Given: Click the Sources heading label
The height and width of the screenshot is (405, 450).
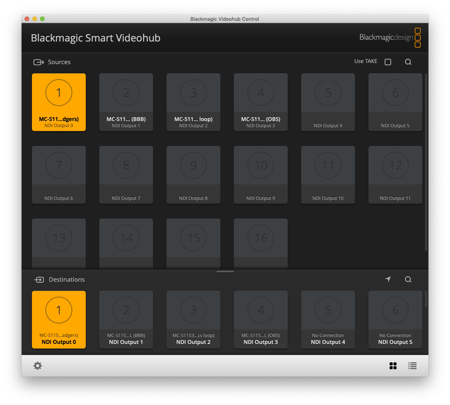Looking at the screenshot, I should click(59, 62).
